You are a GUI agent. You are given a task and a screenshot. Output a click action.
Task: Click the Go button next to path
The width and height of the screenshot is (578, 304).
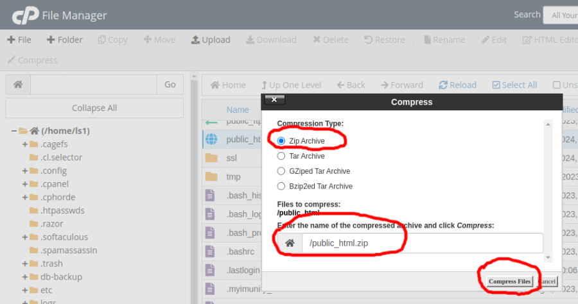pyautogui.click(x=170, y=85)
